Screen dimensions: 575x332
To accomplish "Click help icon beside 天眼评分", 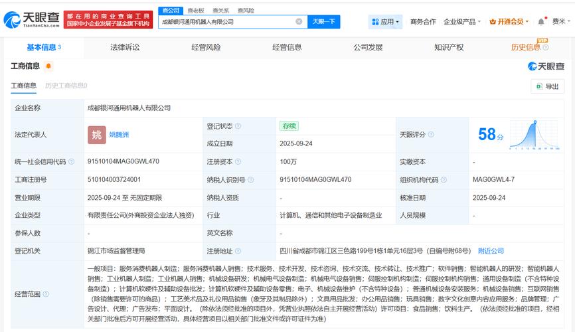I will pos(431,135).
